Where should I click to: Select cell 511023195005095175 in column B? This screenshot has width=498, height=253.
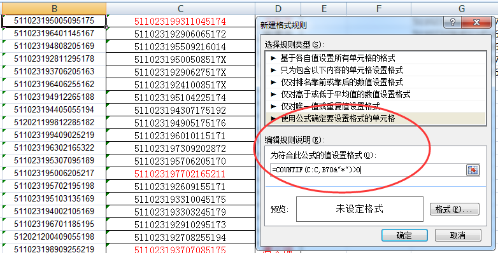tap(54, 20)
